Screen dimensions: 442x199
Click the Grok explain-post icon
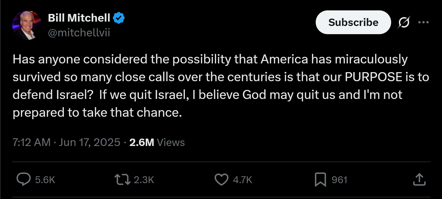(x=404, y=22)
